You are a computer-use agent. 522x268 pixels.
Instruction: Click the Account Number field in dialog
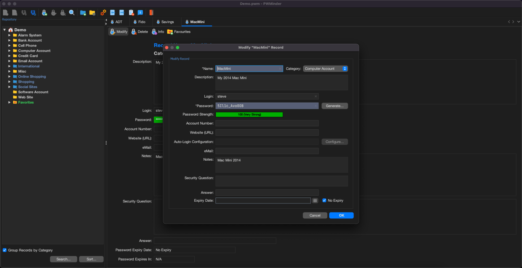(267, 123)
